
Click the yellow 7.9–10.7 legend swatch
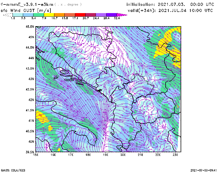49,15
